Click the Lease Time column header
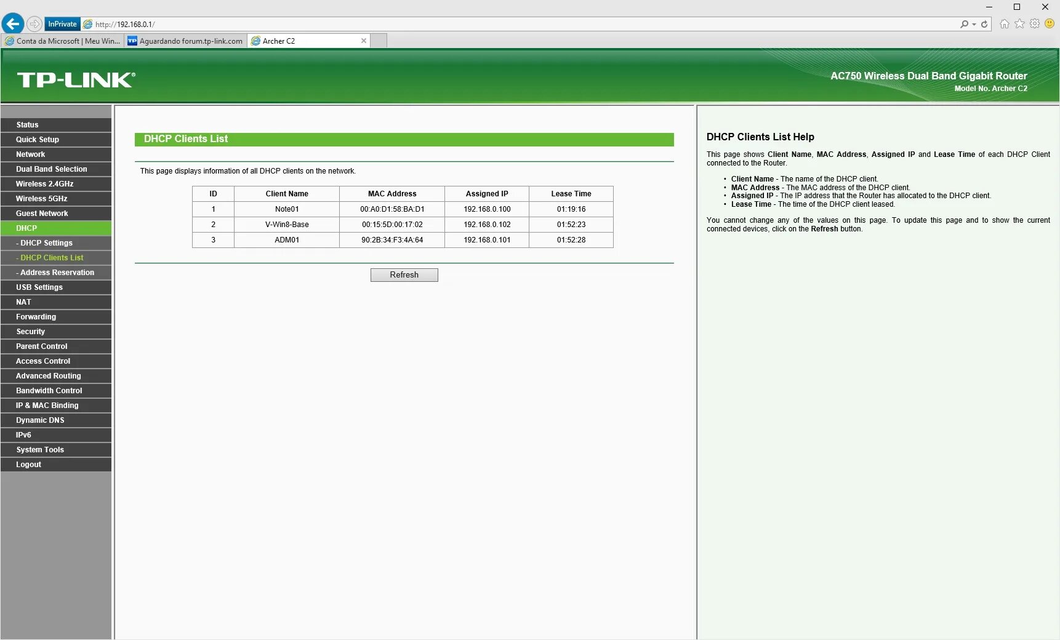The width and height of the screenshot is (1060, 640). click(x=571, y=194)
